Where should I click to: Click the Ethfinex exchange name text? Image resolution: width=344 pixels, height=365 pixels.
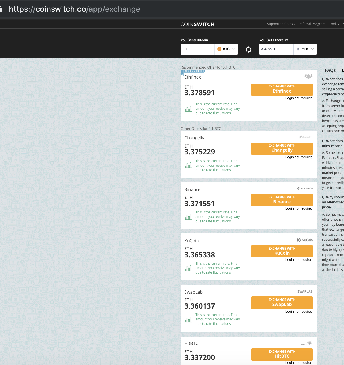[x=193, y=77]
